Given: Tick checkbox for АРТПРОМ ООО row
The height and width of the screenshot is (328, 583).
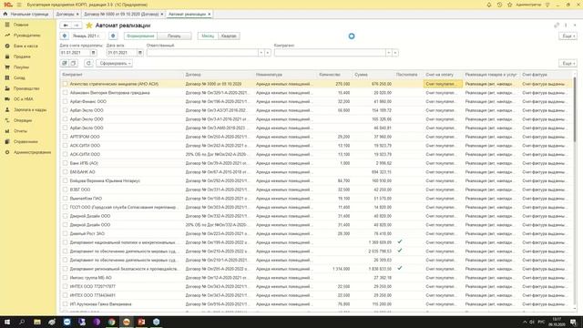Looking at the screenshot, I should click(65, 137).
